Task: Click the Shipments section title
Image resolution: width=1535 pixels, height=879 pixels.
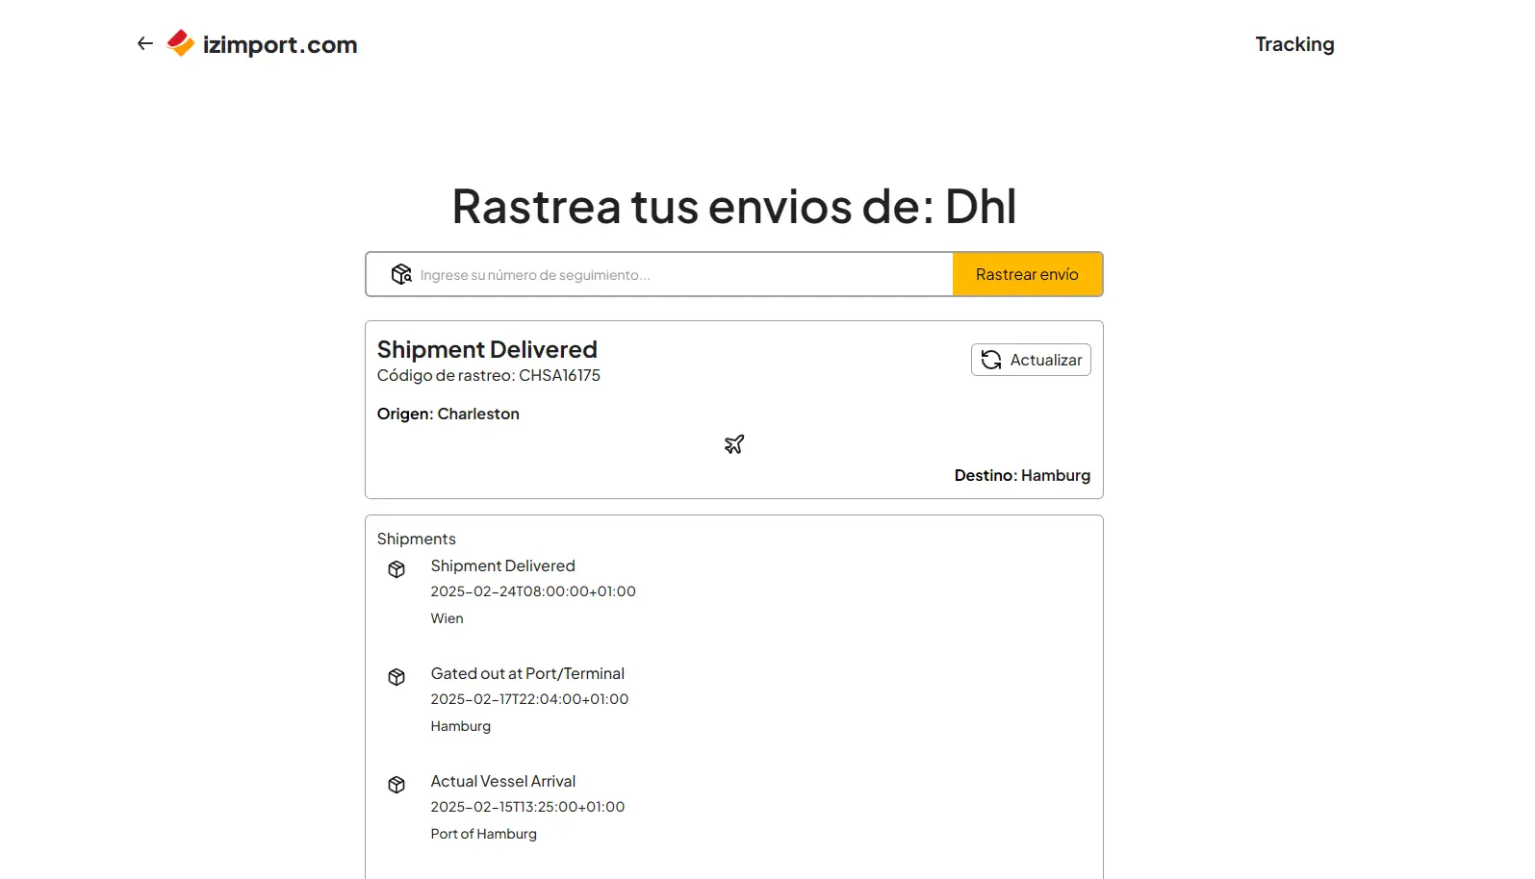Action: point(417,539)
